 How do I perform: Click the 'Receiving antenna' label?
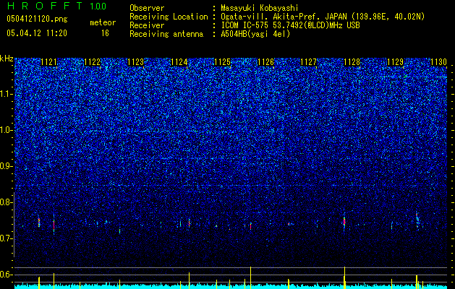[x=166, y=34]
